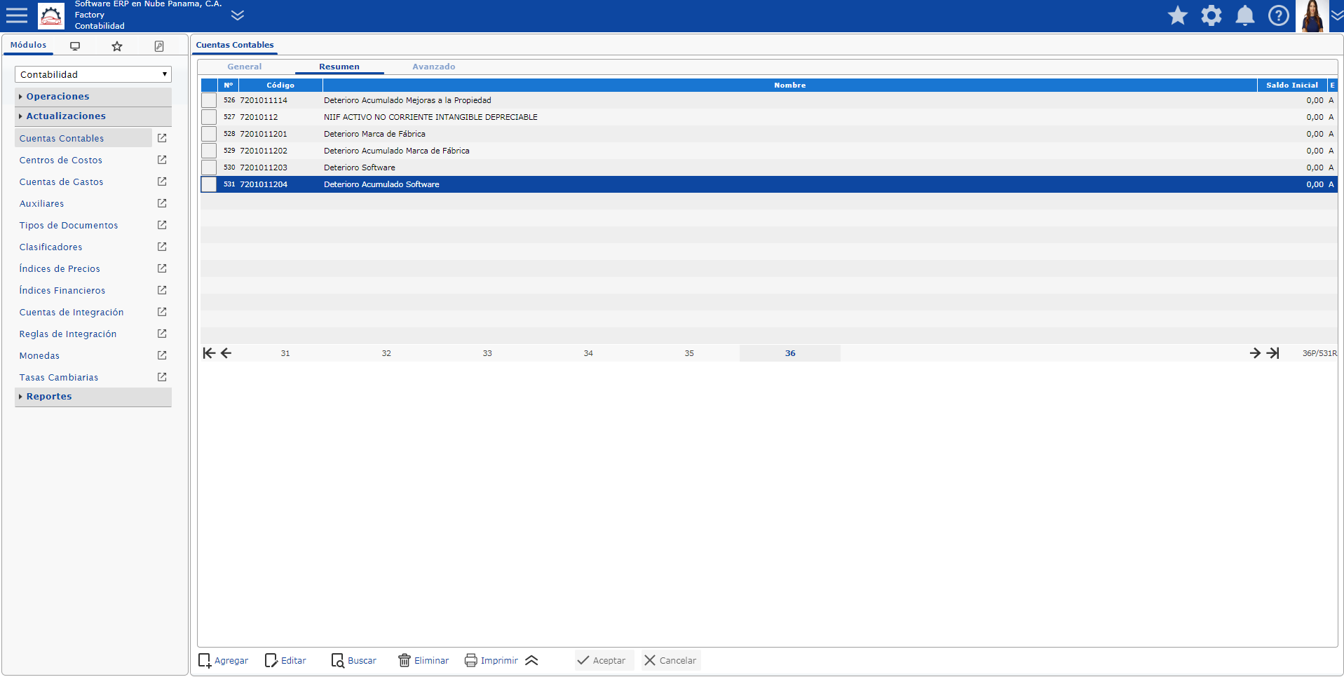Viewport: 1344px width, 677px height.
Task: Open Índices de Precios in new window icon
Action: [x=162, y=268]
